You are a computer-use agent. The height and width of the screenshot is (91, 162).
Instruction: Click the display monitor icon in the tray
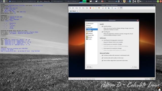[138, 1]
